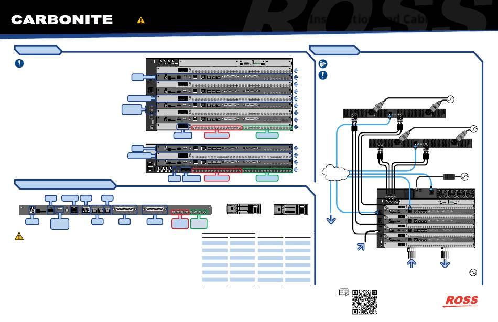This screenshot has height=322, width=498.
Task: Click the red ROSS logo at bottom right
Action: [461, 301]
